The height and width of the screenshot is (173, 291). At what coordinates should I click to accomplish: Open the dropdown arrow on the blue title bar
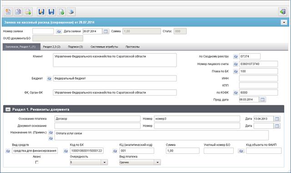click(x=284, y=22)
